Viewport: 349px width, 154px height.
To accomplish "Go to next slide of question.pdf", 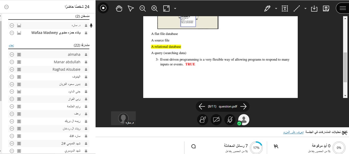I will (244, 107).
